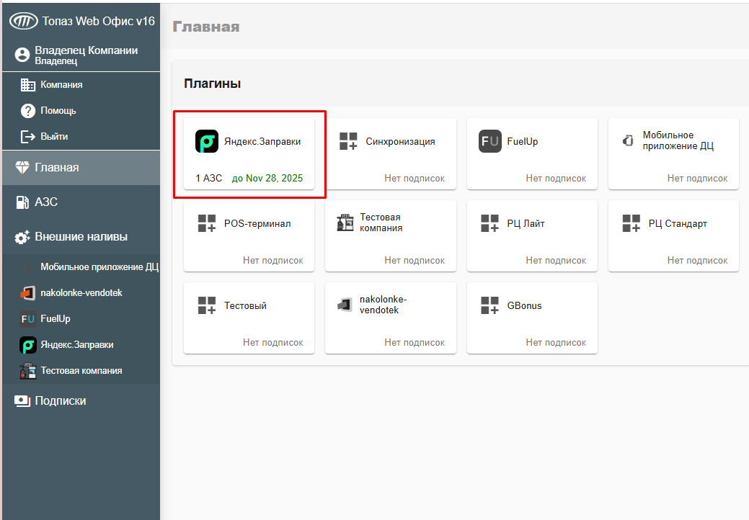Open Яндекс.Заправки in the sidebar
The image size is (749, 520).
(81, 345)
